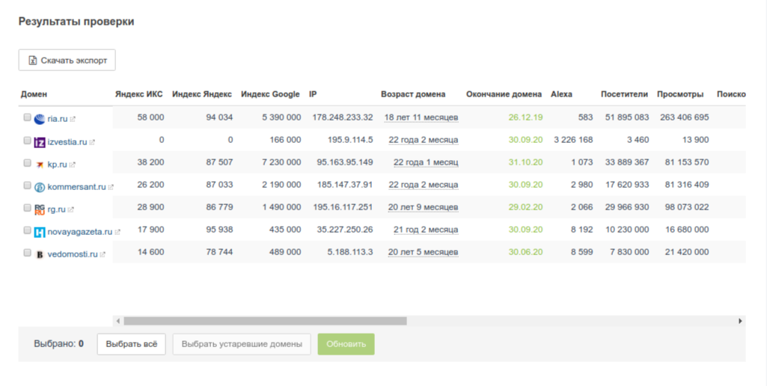This screenshot has height=386, width=767.
Task: Select the kommersant.ru row checkbox
Action: point(28,186)
